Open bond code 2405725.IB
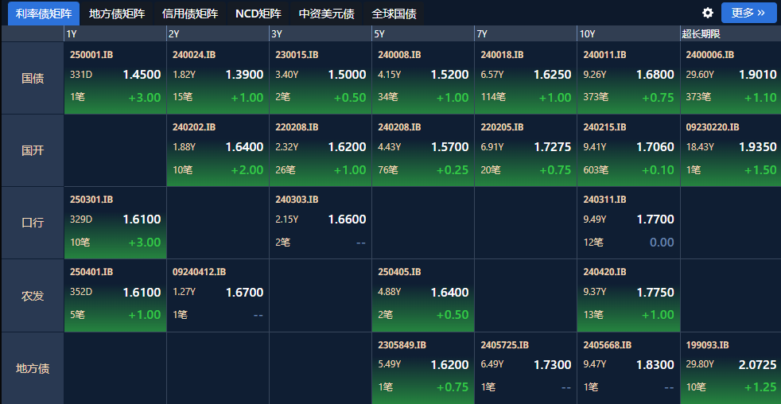 click(x=504, y=345)
